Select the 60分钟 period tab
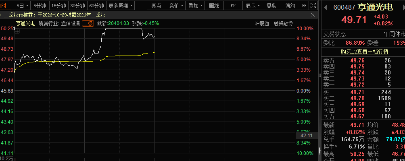 tap(96, 6)
